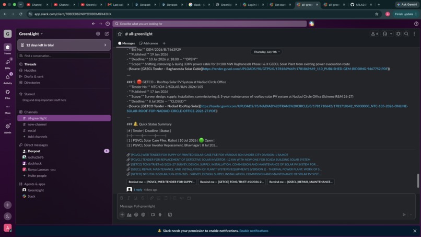Collapse the Channels section
Screen dimensions: 421x237
(x=31, y=112)
